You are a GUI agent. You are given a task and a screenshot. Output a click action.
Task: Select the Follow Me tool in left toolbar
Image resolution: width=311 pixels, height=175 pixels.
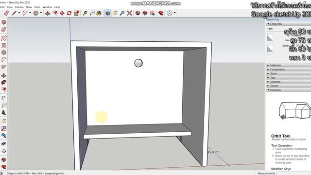pos(4,83)
